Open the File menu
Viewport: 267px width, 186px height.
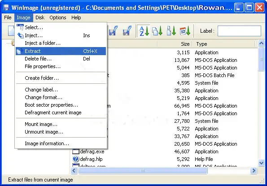point(8,17)
